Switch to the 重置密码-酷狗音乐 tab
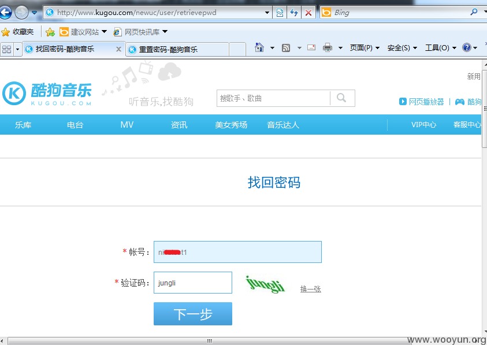 177,50
